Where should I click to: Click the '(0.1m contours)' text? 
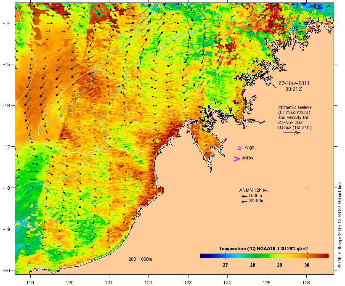click(294, 112)
